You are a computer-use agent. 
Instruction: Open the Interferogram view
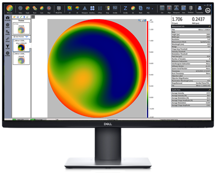click(x=92, y=9)
